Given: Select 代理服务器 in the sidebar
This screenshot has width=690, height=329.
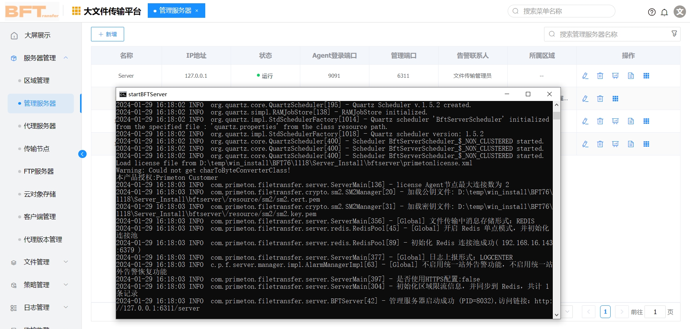Looking at the screenshot, I should 40,126.
